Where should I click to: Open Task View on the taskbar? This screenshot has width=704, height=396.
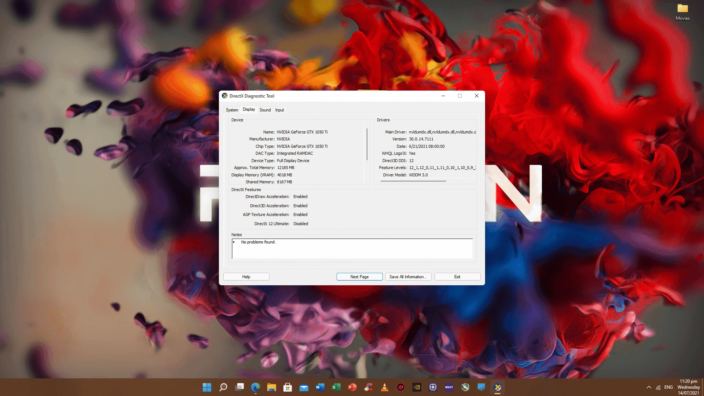click(x=239, y=387)
